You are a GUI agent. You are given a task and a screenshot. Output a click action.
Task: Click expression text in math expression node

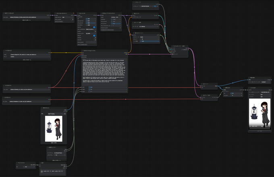pyautogui.click(x=53, y=172)
